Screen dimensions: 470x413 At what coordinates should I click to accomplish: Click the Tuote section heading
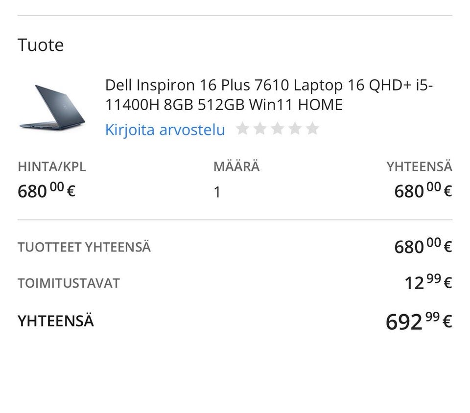click(x=41, y=45)
